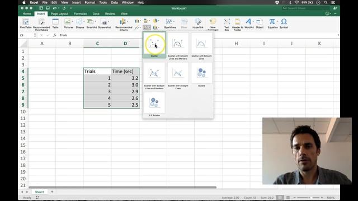Open the Formulas tab
The width and height of the screenshot is (358, 201).
tap(80, 13)
